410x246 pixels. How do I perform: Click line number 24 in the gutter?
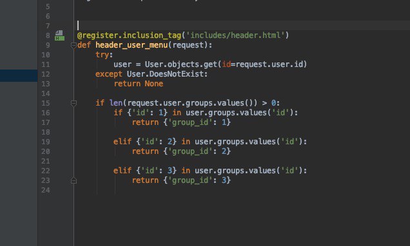[x=46, y=190]
